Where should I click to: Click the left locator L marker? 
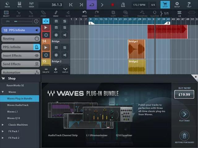point(91,23)
